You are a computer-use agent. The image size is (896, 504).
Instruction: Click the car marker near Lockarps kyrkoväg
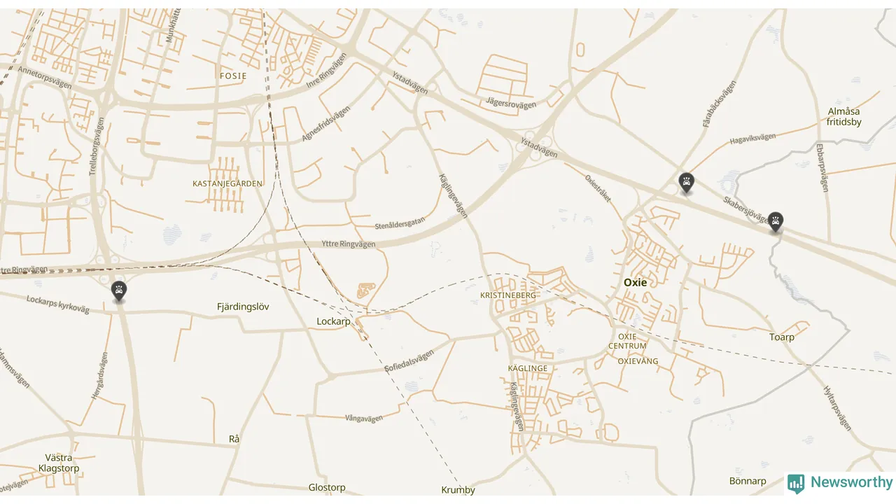[x=119, y=290]
